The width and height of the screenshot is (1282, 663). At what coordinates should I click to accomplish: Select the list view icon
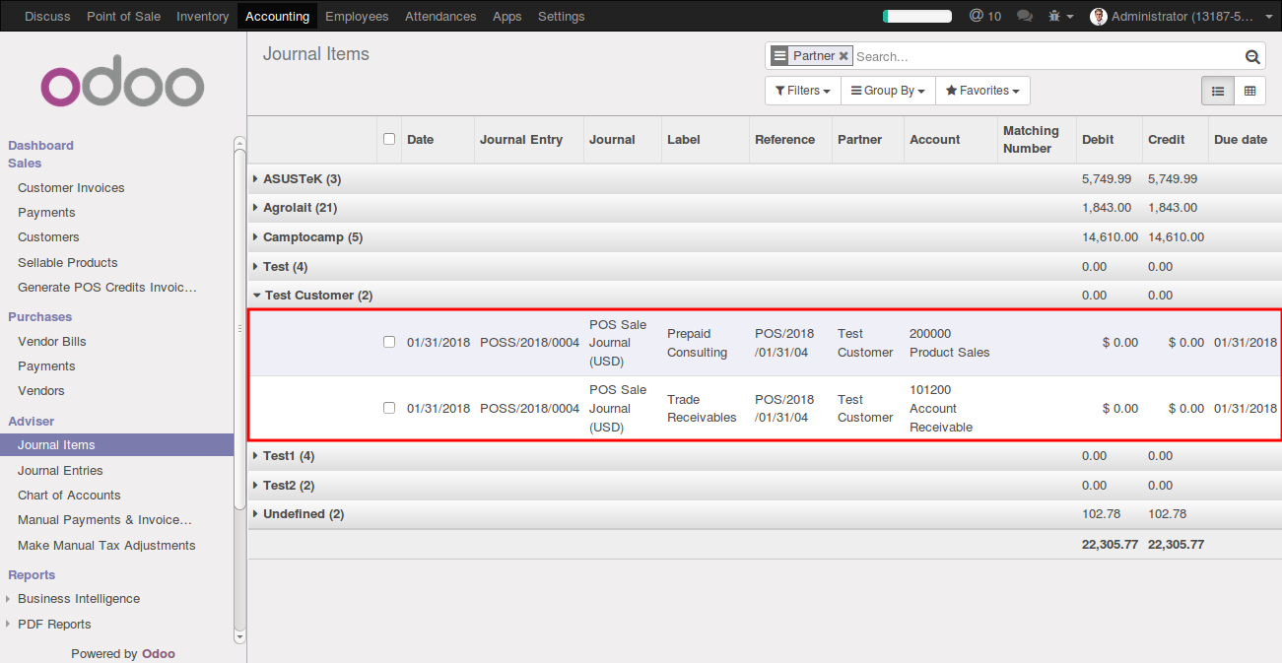[1217, 91]
